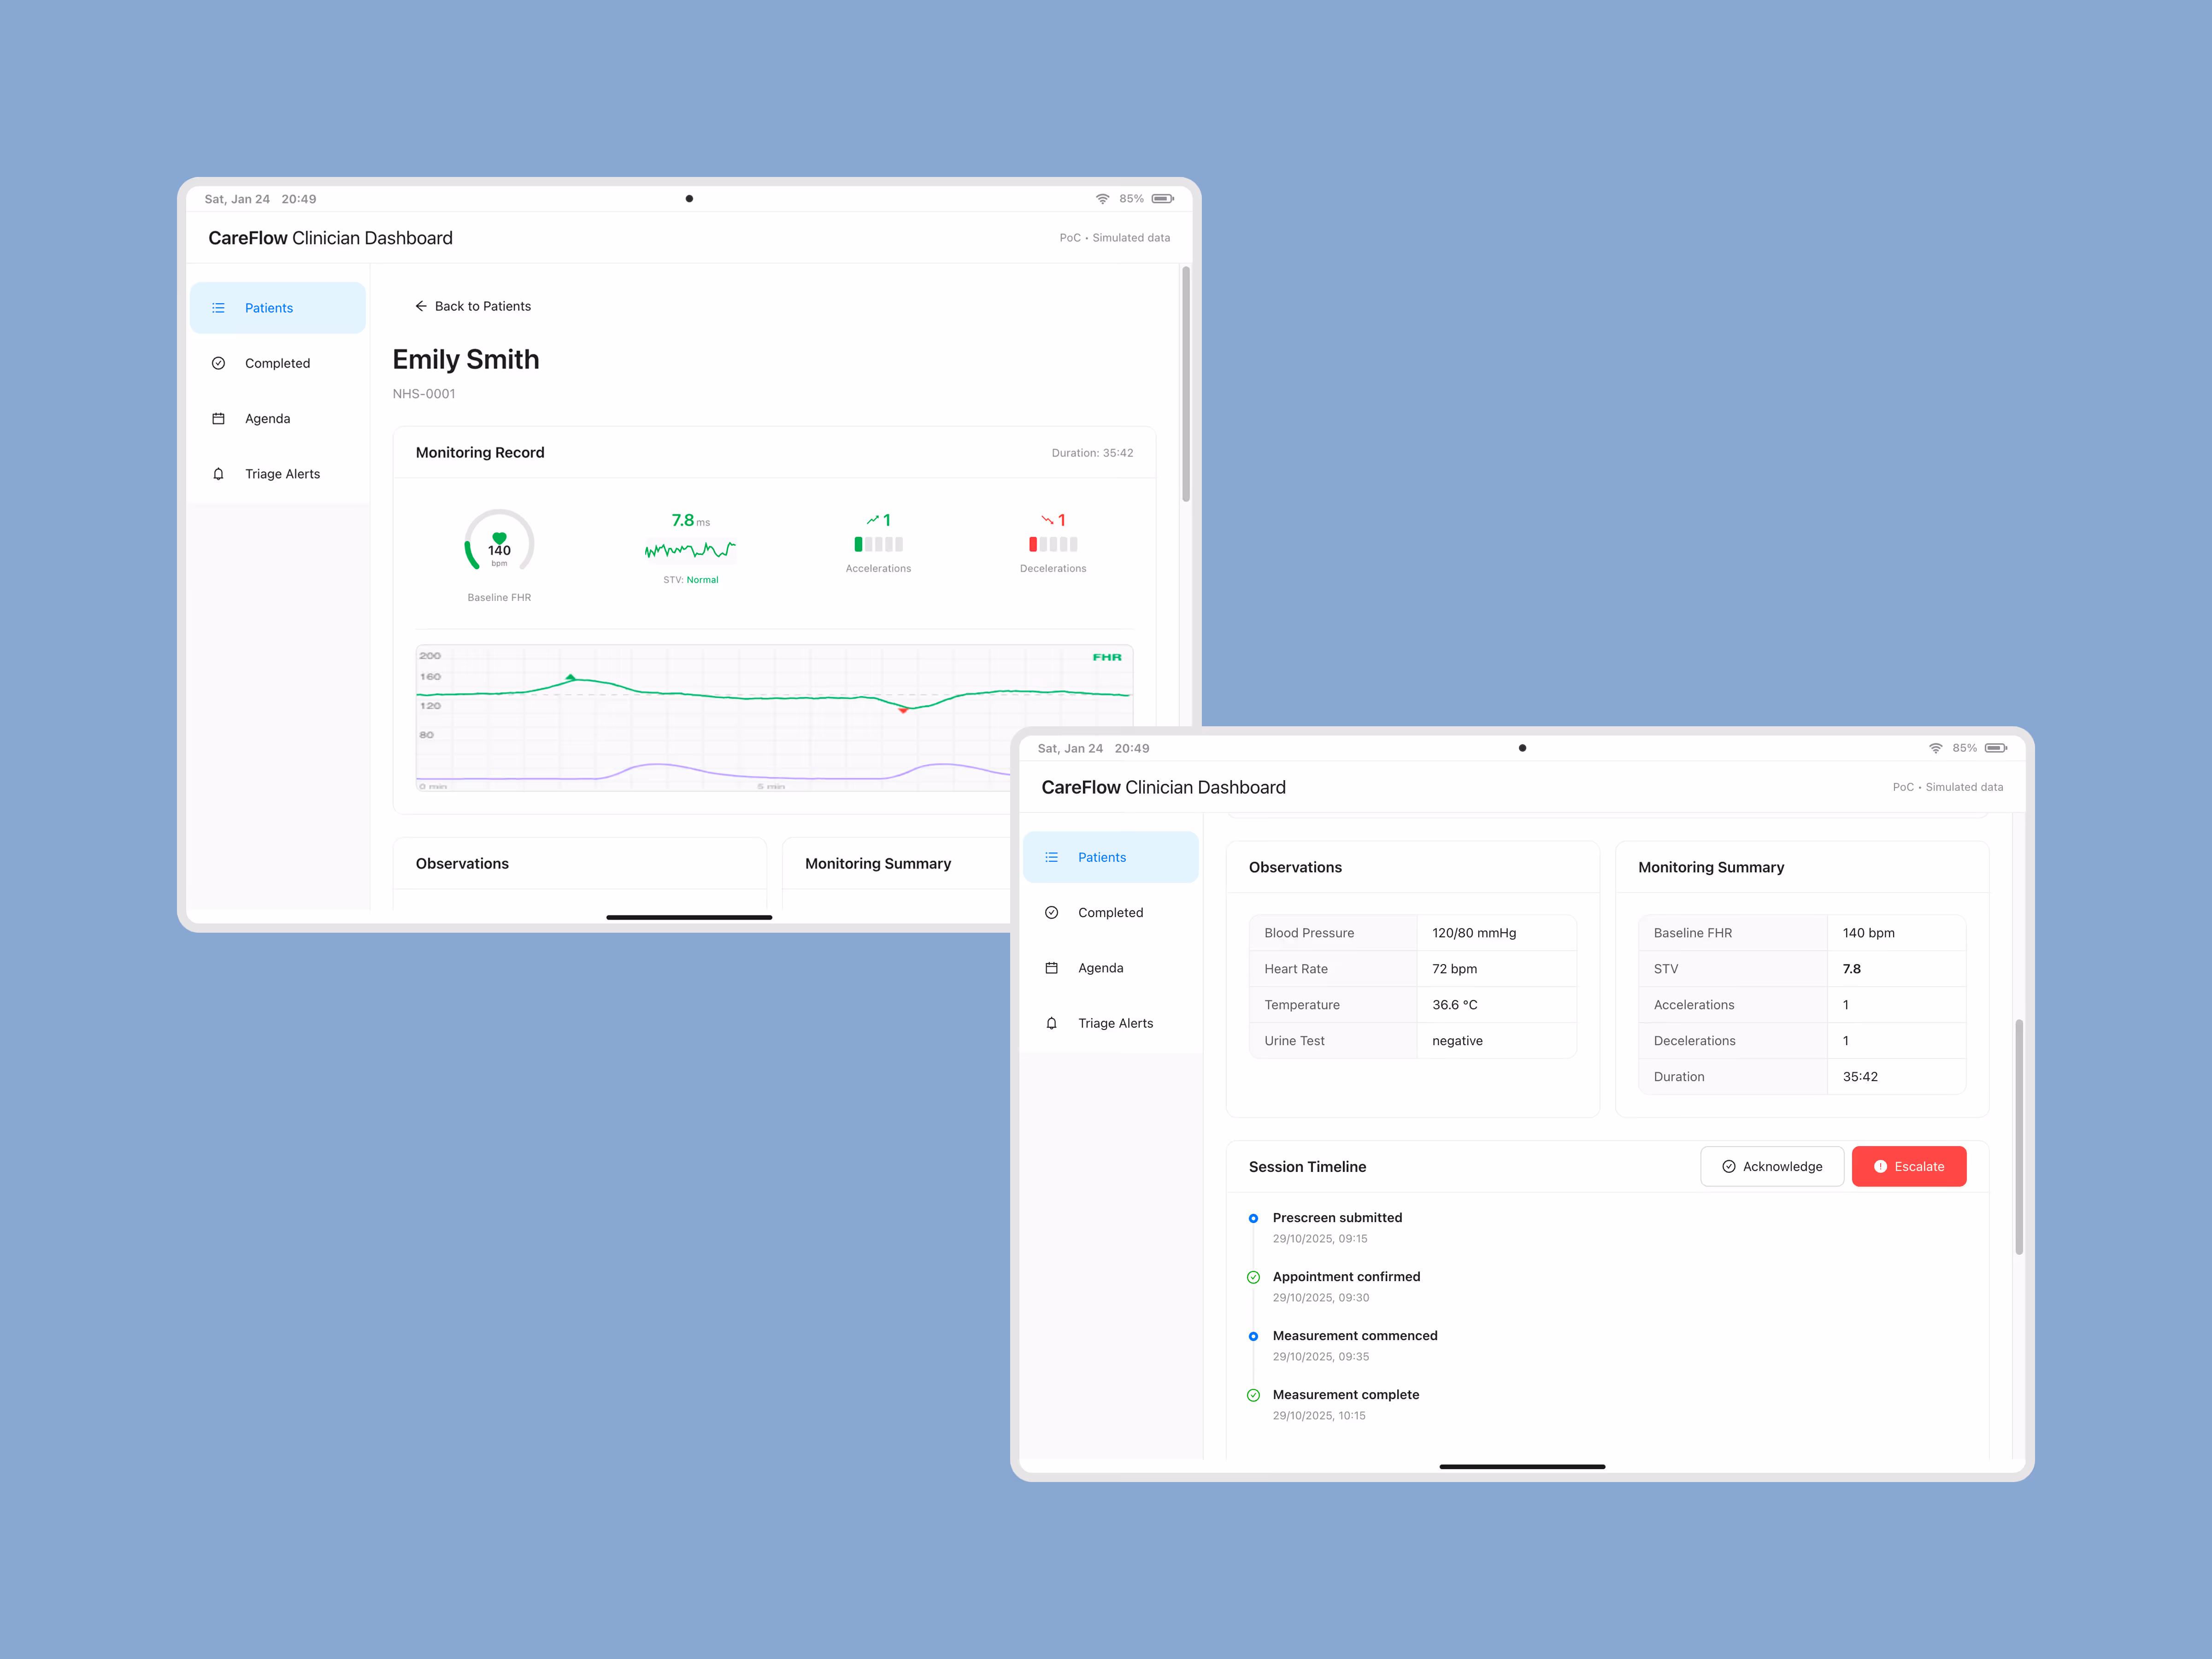Toggle the check circle on Measurement complete
Screen dimensions: 2212x1659
pyautogui.click(x=1253, y=1394)
